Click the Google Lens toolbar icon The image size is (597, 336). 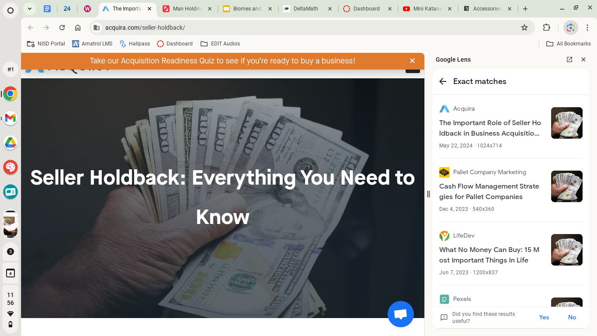click(x=570, y=28)
